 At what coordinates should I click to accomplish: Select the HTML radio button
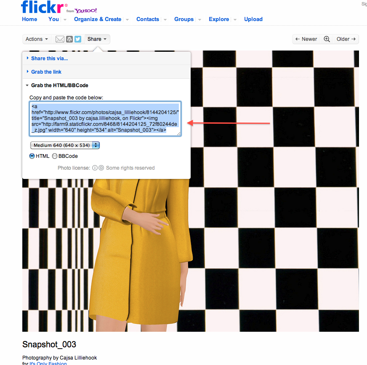click(32, 156)
